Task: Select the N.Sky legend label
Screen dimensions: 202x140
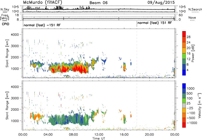Action: pos(5,9)
